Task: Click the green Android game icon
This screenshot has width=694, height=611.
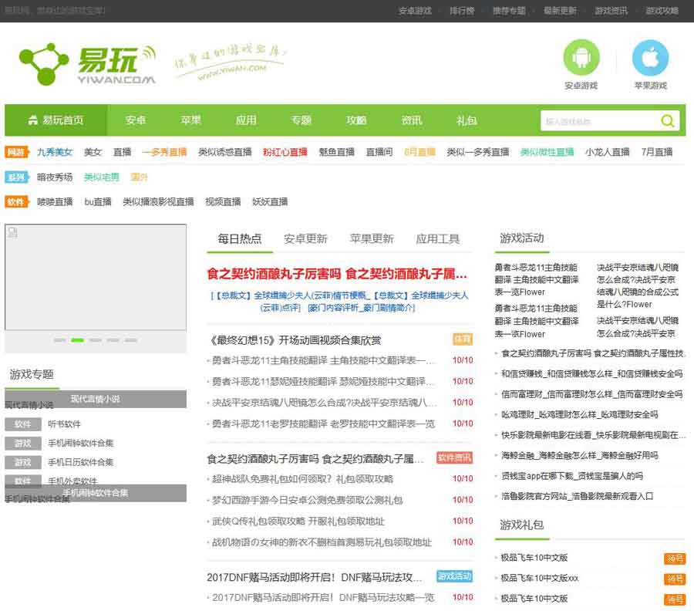Action: coord(581,59)
